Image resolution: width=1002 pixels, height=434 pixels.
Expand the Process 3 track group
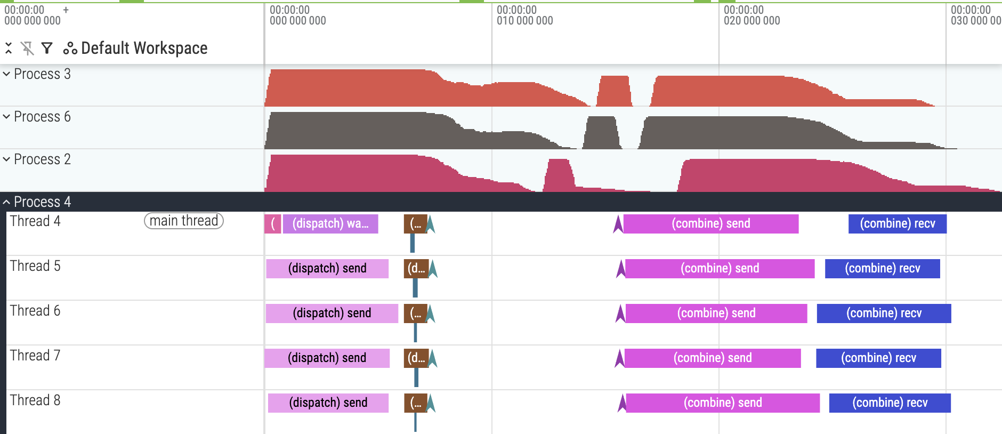coord(7,74)
